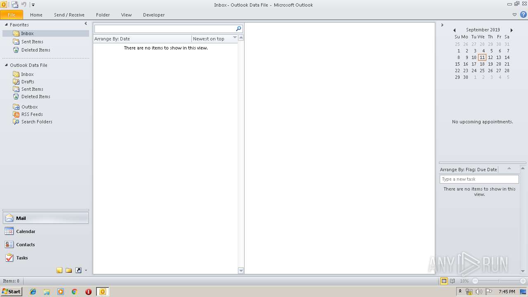
Task: Open the File tab
Action: pos(12,15)
